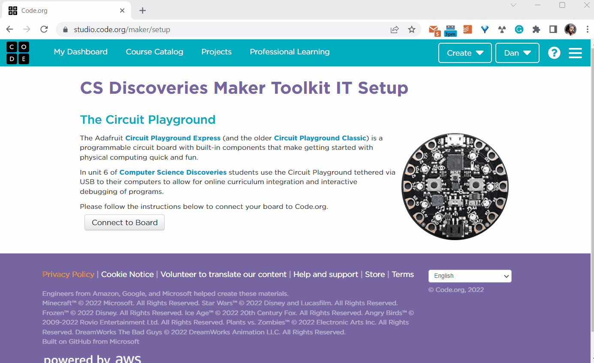Select Course Catalog from the navigation

coord(154,52)
